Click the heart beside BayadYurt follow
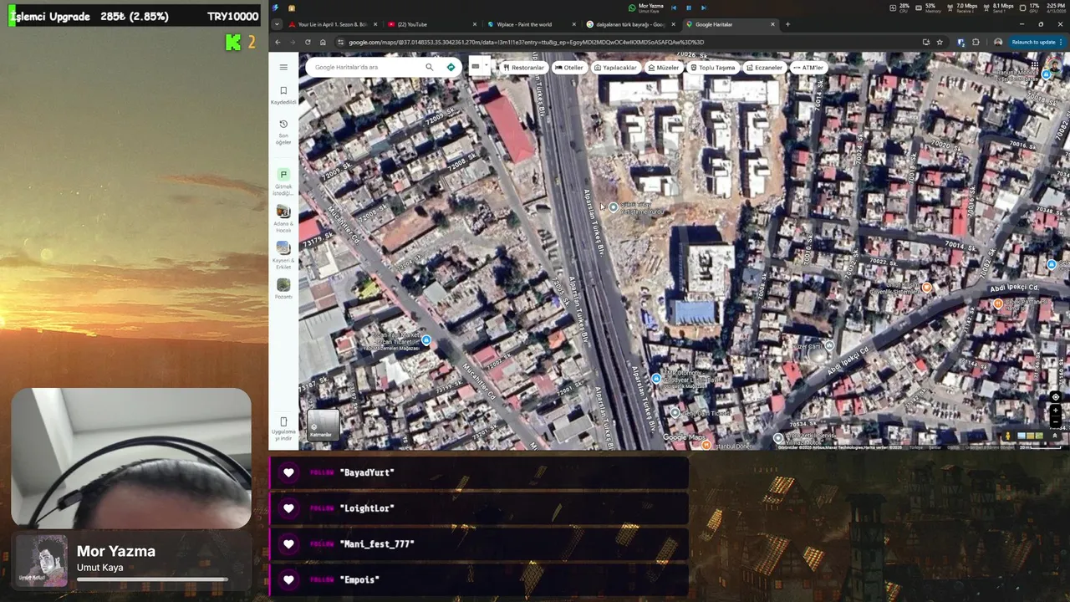Screen dimensions: 1070x602 point(288,472)
